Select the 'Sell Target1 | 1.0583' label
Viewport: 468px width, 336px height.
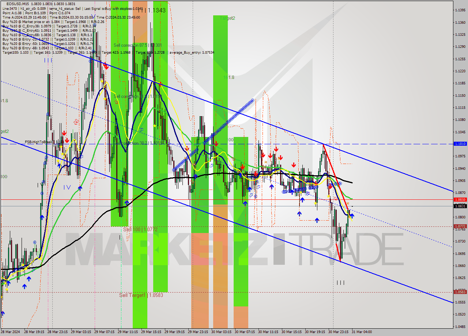141,295
